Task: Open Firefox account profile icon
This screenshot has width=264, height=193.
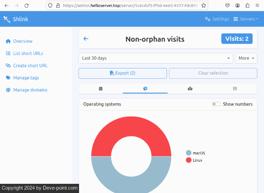Action: pos(238,6)
